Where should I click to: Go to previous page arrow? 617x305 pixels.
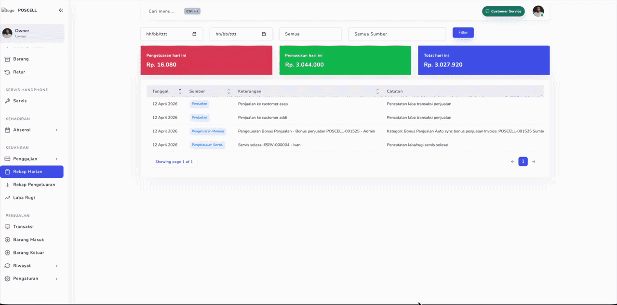pyautogui.click(x=512, y=162)
